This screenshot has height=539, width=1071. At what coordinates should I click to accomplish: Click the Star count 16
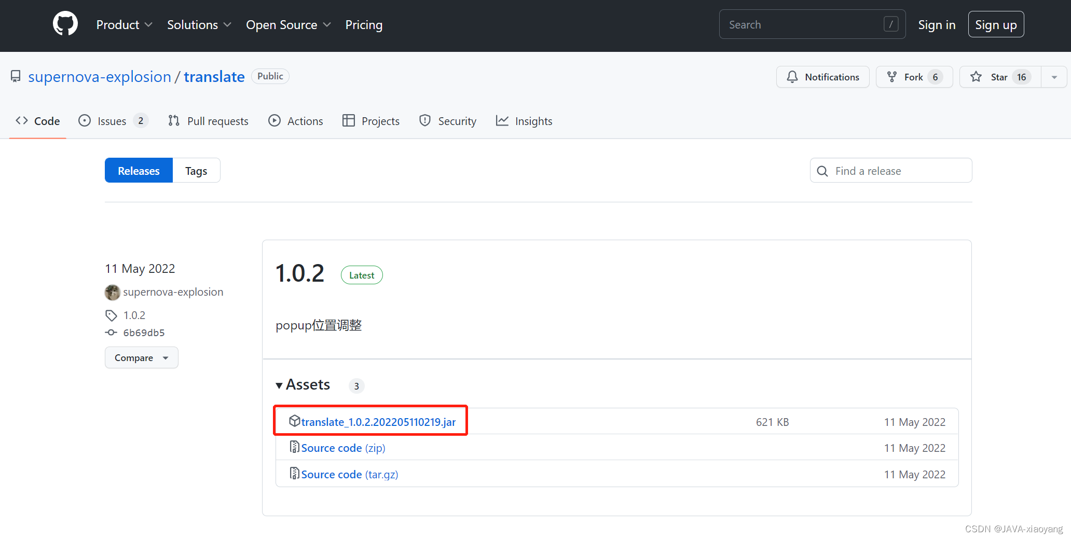click(1021, 77)
